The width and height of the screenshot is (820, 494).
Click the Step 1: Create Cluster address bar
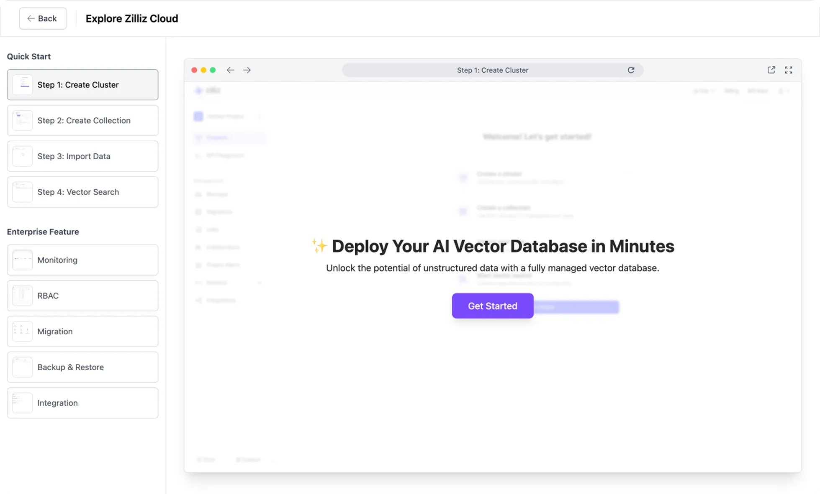492,70
